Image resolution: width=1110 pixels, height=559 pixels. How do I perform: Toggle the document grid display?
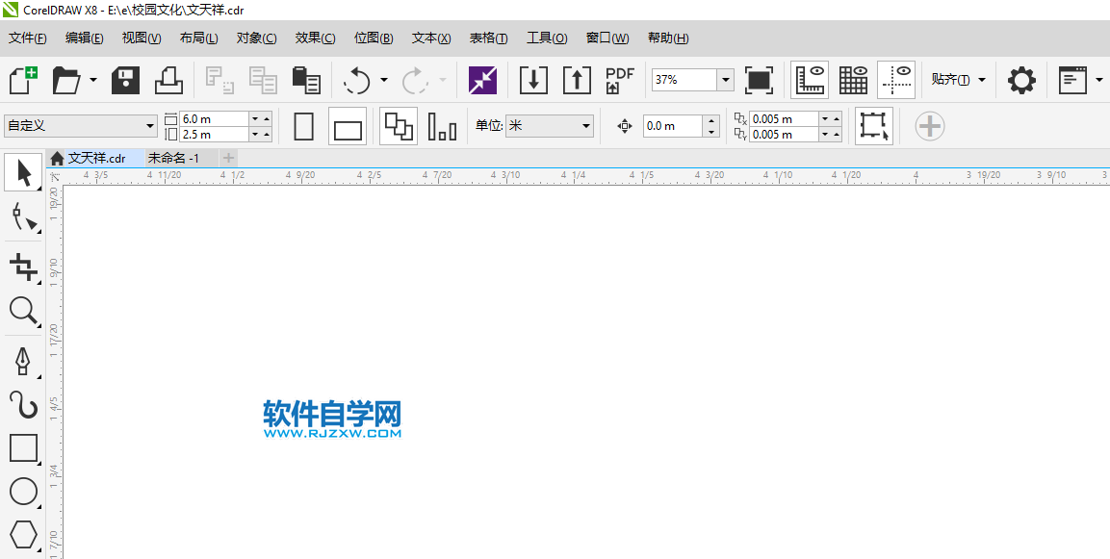tap(853, 80)
